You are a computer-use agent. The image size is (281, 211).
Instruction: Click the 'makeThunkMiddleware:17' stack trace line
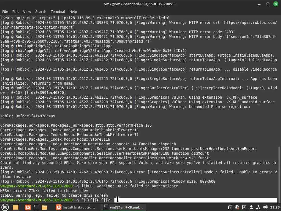(x=69, y=135)
